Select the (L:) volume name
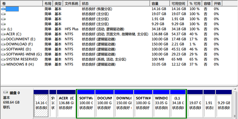Viewport: 238px width, 119px height. click(10, 29)
